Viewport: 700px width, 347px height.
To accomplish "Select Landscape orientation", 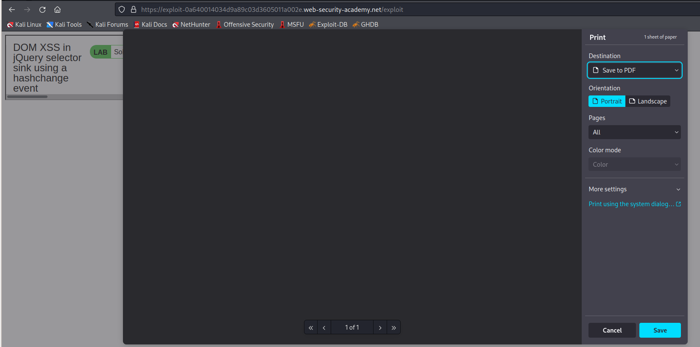I will 648,101.
